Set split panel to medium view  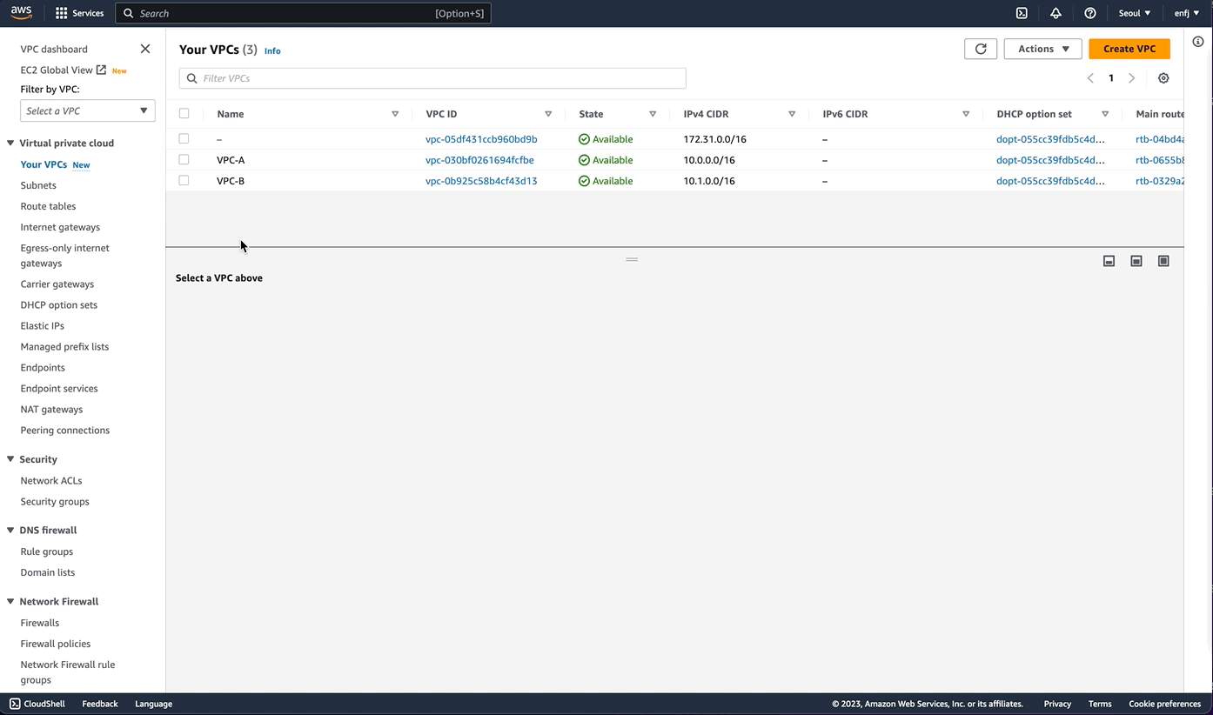(1136, 261)
